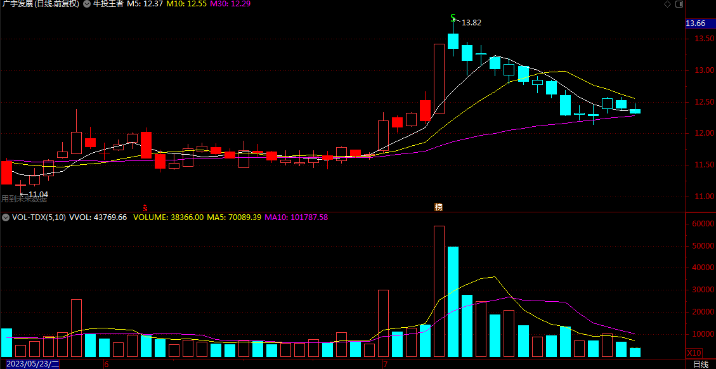This screenshot has height=369, width=716.
Task: Click the VOLUME: 38366.00 value
Action: tap(169, 217)
